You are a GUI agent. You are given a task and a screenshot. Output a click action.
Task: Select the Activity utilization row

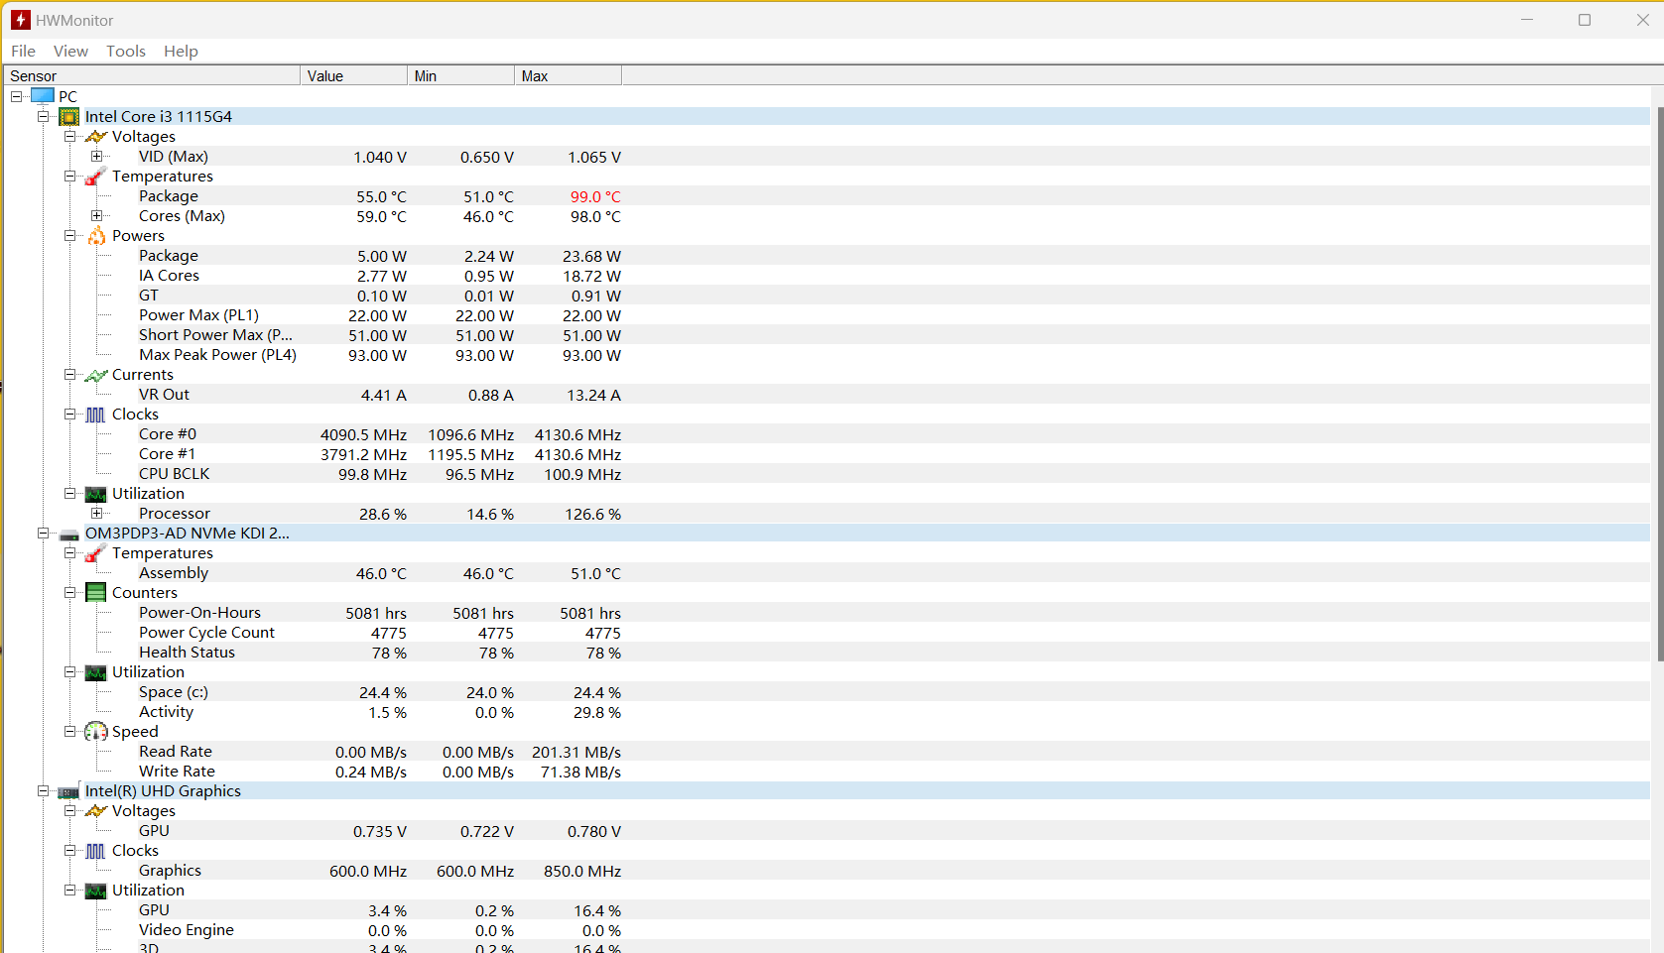click(827, 712)
